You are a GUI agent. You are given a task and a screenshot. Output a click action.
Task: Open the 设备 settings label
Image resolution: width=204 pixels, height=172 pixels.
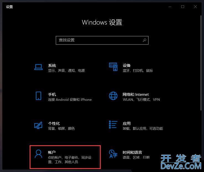point(127,65)
